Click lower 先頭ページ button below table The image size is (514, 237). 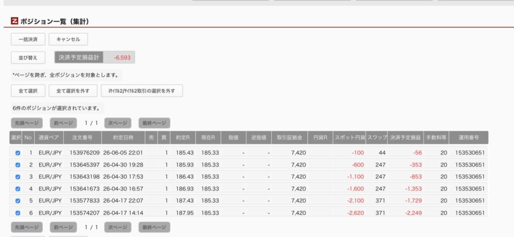pos(27,227)
